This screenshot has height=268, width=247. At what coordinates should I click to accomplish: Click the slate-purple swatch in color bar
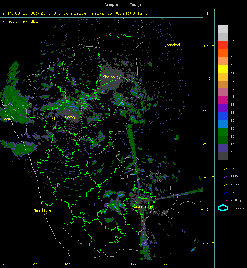tap(223, 148)
